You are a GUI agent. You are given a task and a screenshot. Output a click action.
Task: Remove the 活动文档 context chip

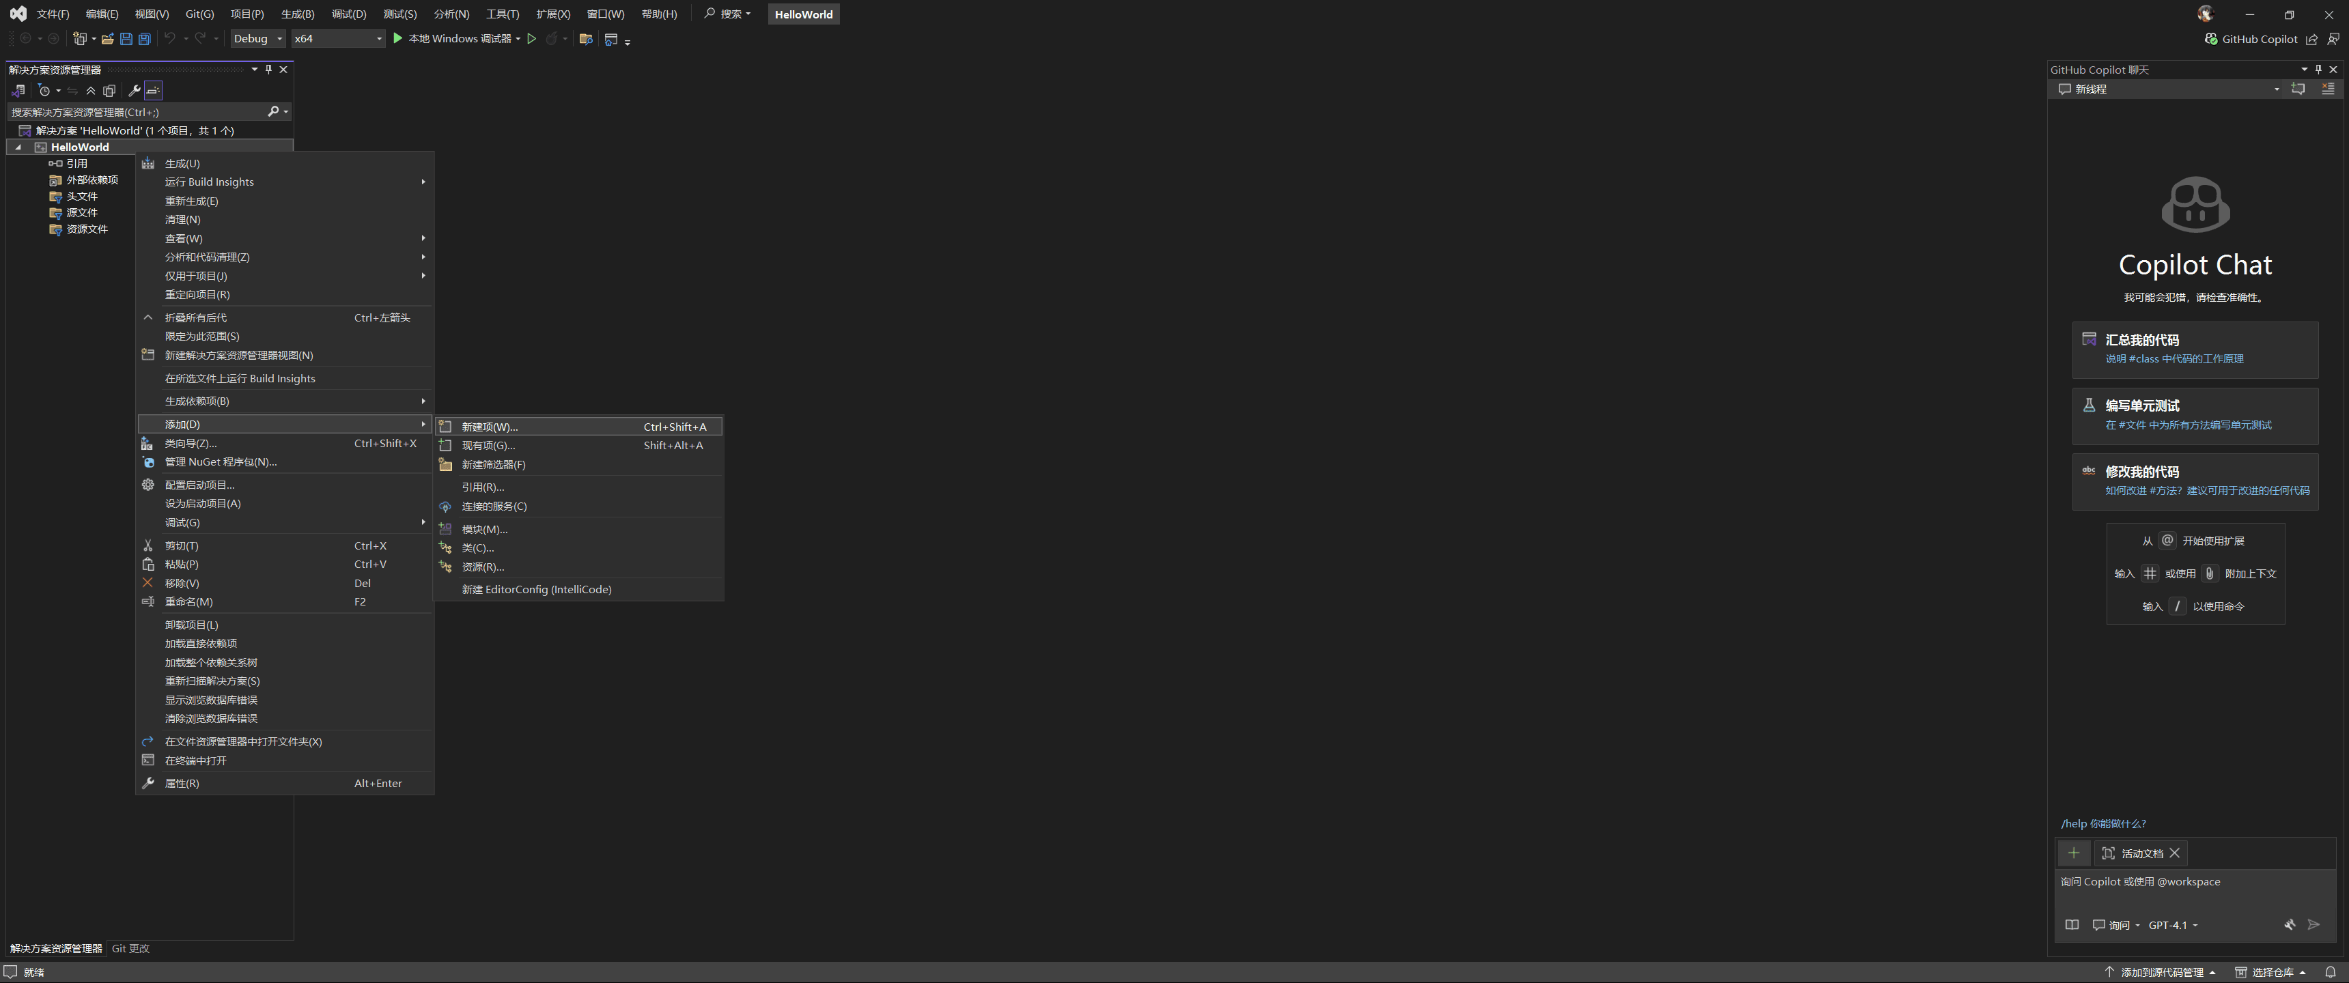[x=2175, y=853]
